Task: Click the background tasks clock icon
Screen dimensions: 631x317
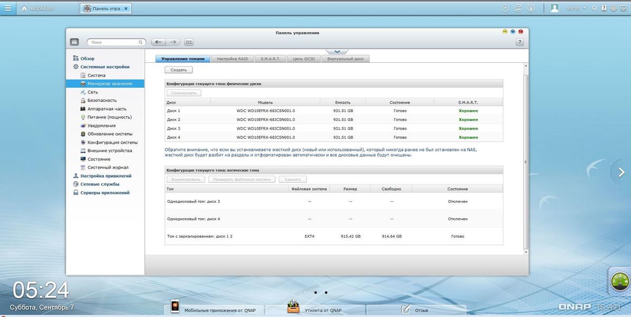Action: (505, 8)
